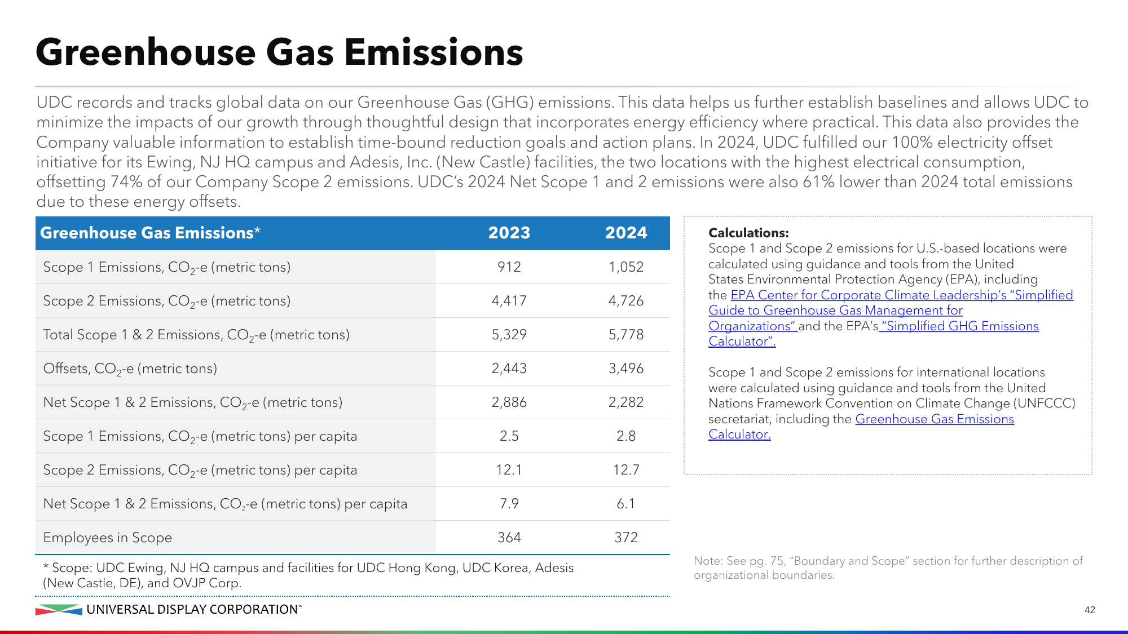The width and height of the screenshot is (1128, 634).
Task: Click the 2024 Scope 2 value 4,726
Action: pyautogui.click(x=626, y=300)
